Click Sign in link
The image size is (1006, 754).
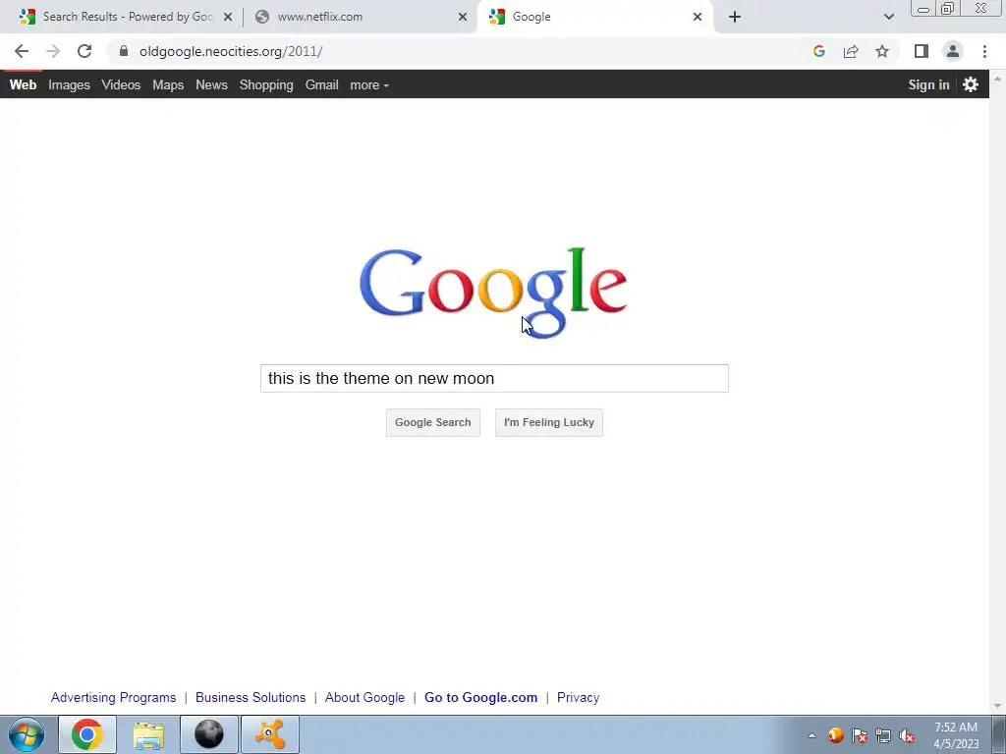(x=928, y=84)
